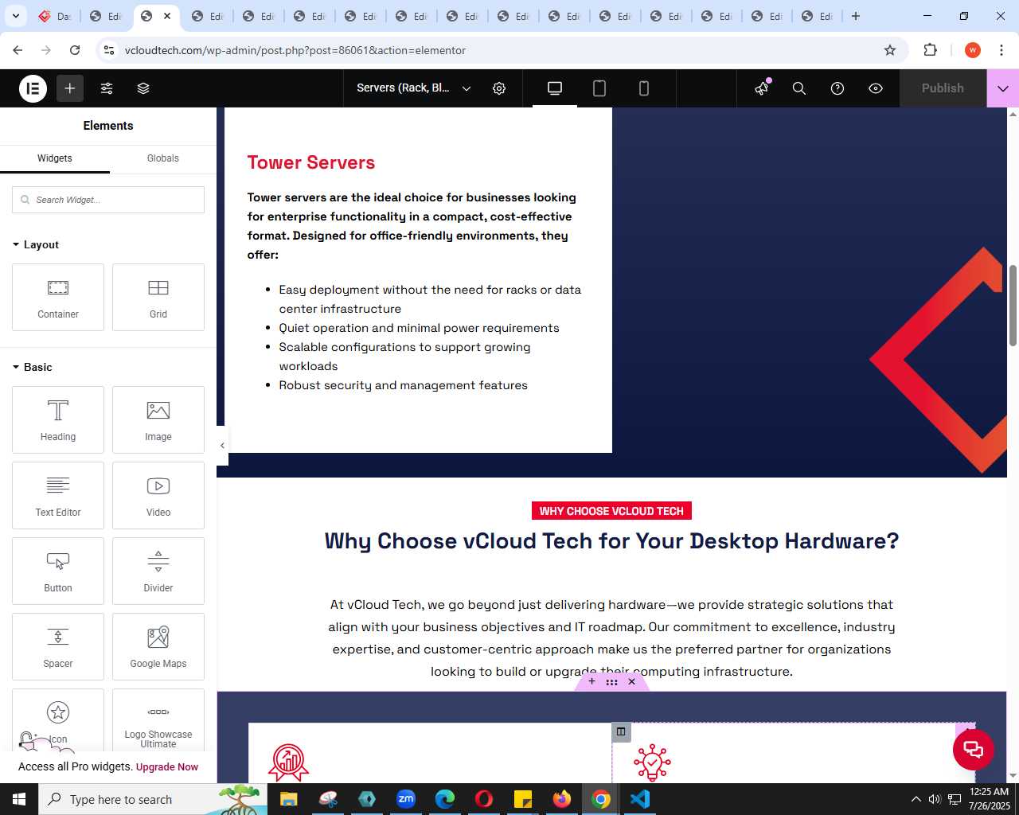Click the page vertical scrollbar thumb

[1013, 306]
